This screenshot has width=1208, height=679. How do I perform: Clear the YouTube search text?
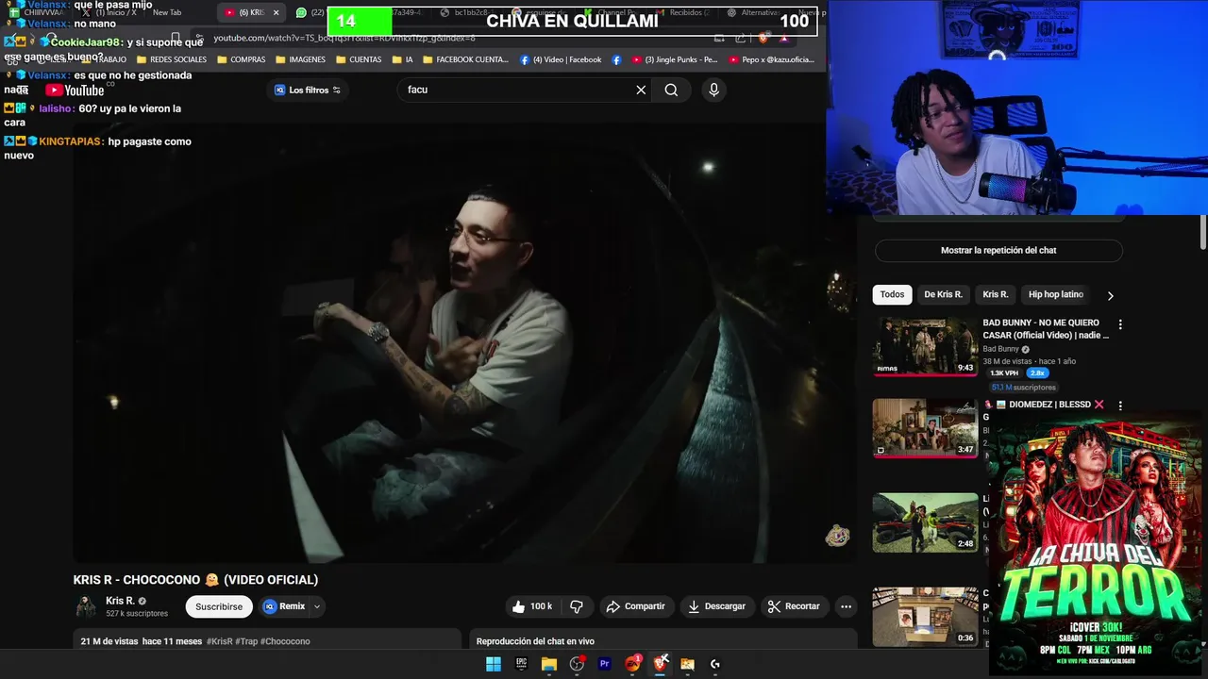tap(641, 90)
